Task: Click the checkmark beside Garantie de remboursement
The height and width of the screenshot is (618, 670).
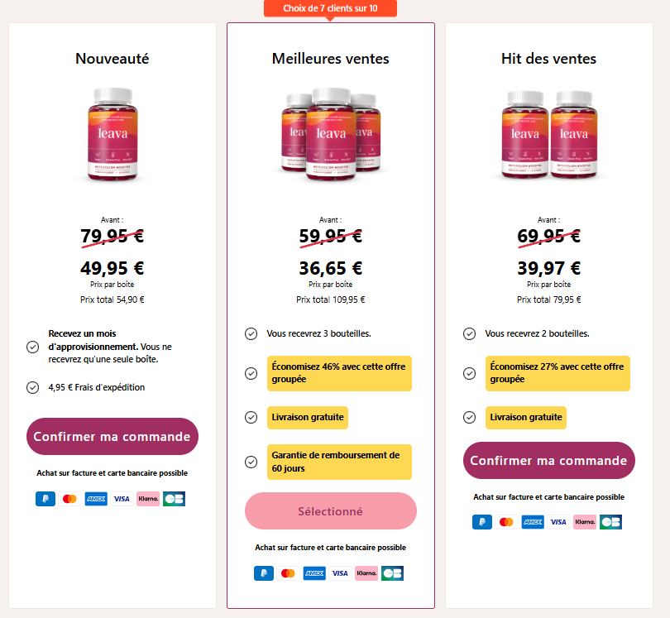Action: 251,462
